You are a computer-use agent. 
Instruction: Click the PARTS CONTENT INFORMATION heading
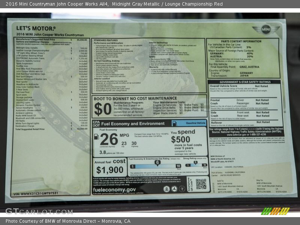point(241,41)
